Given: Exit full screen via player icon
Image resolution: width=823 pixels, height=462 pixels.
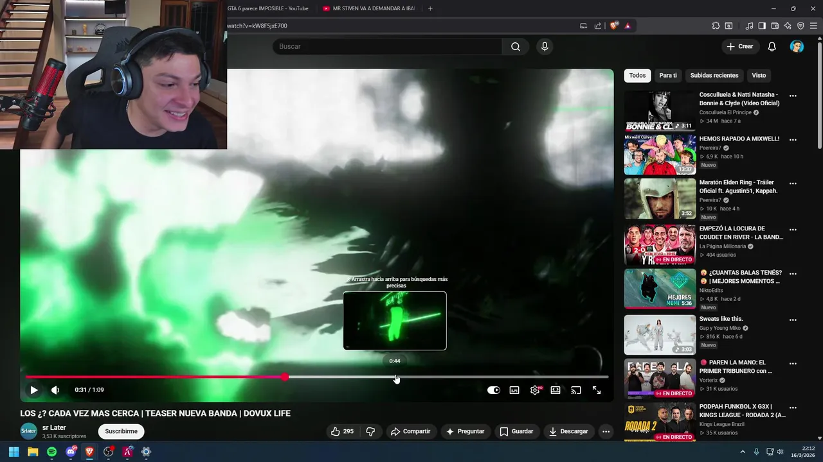Looking at the screenshot, I should (597, 390).
